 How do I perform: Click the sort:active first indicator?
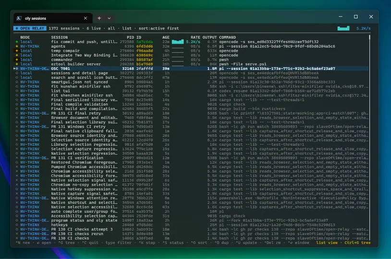click(159, 28)
